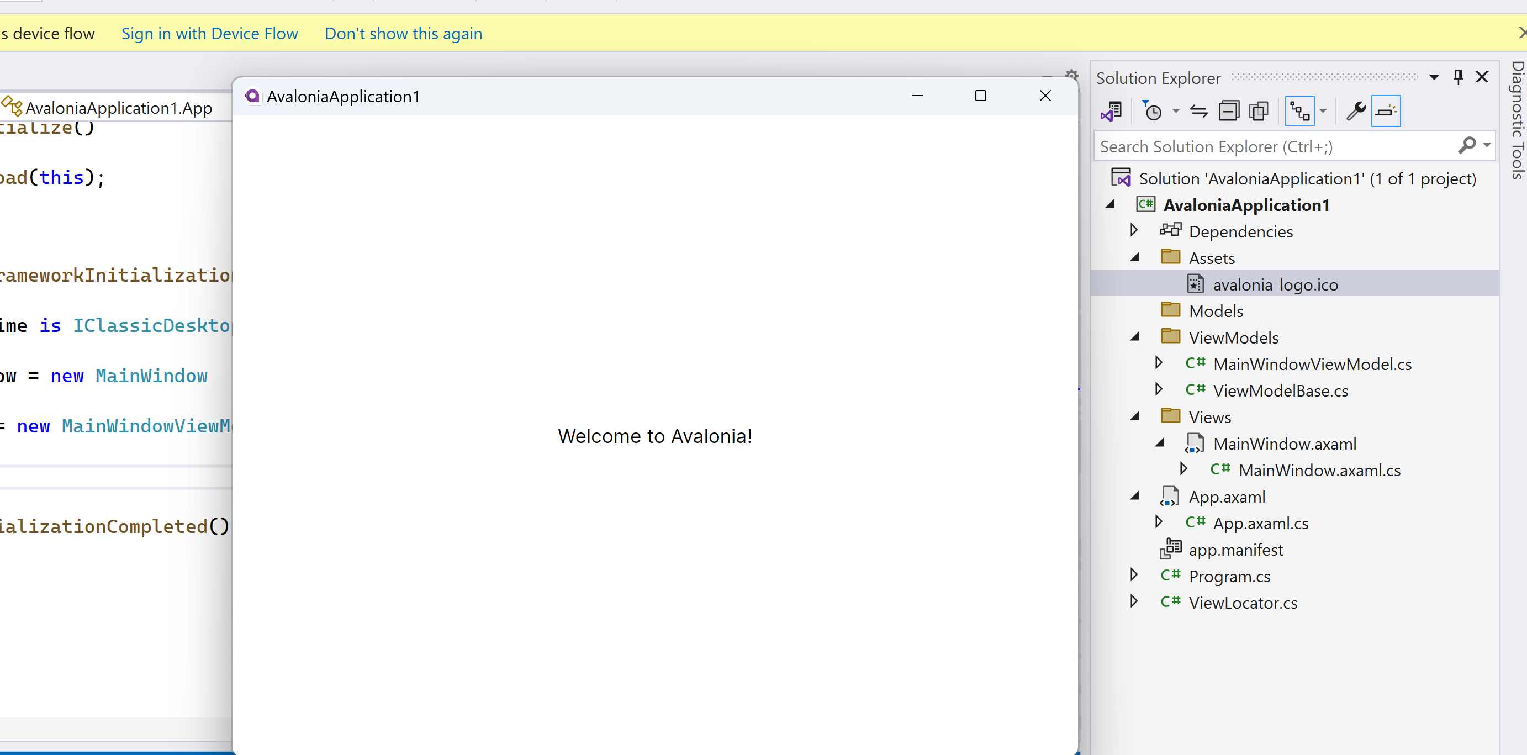Click Don't show this again link
The image size is (1527, 755).
click(x=404, y=33)
